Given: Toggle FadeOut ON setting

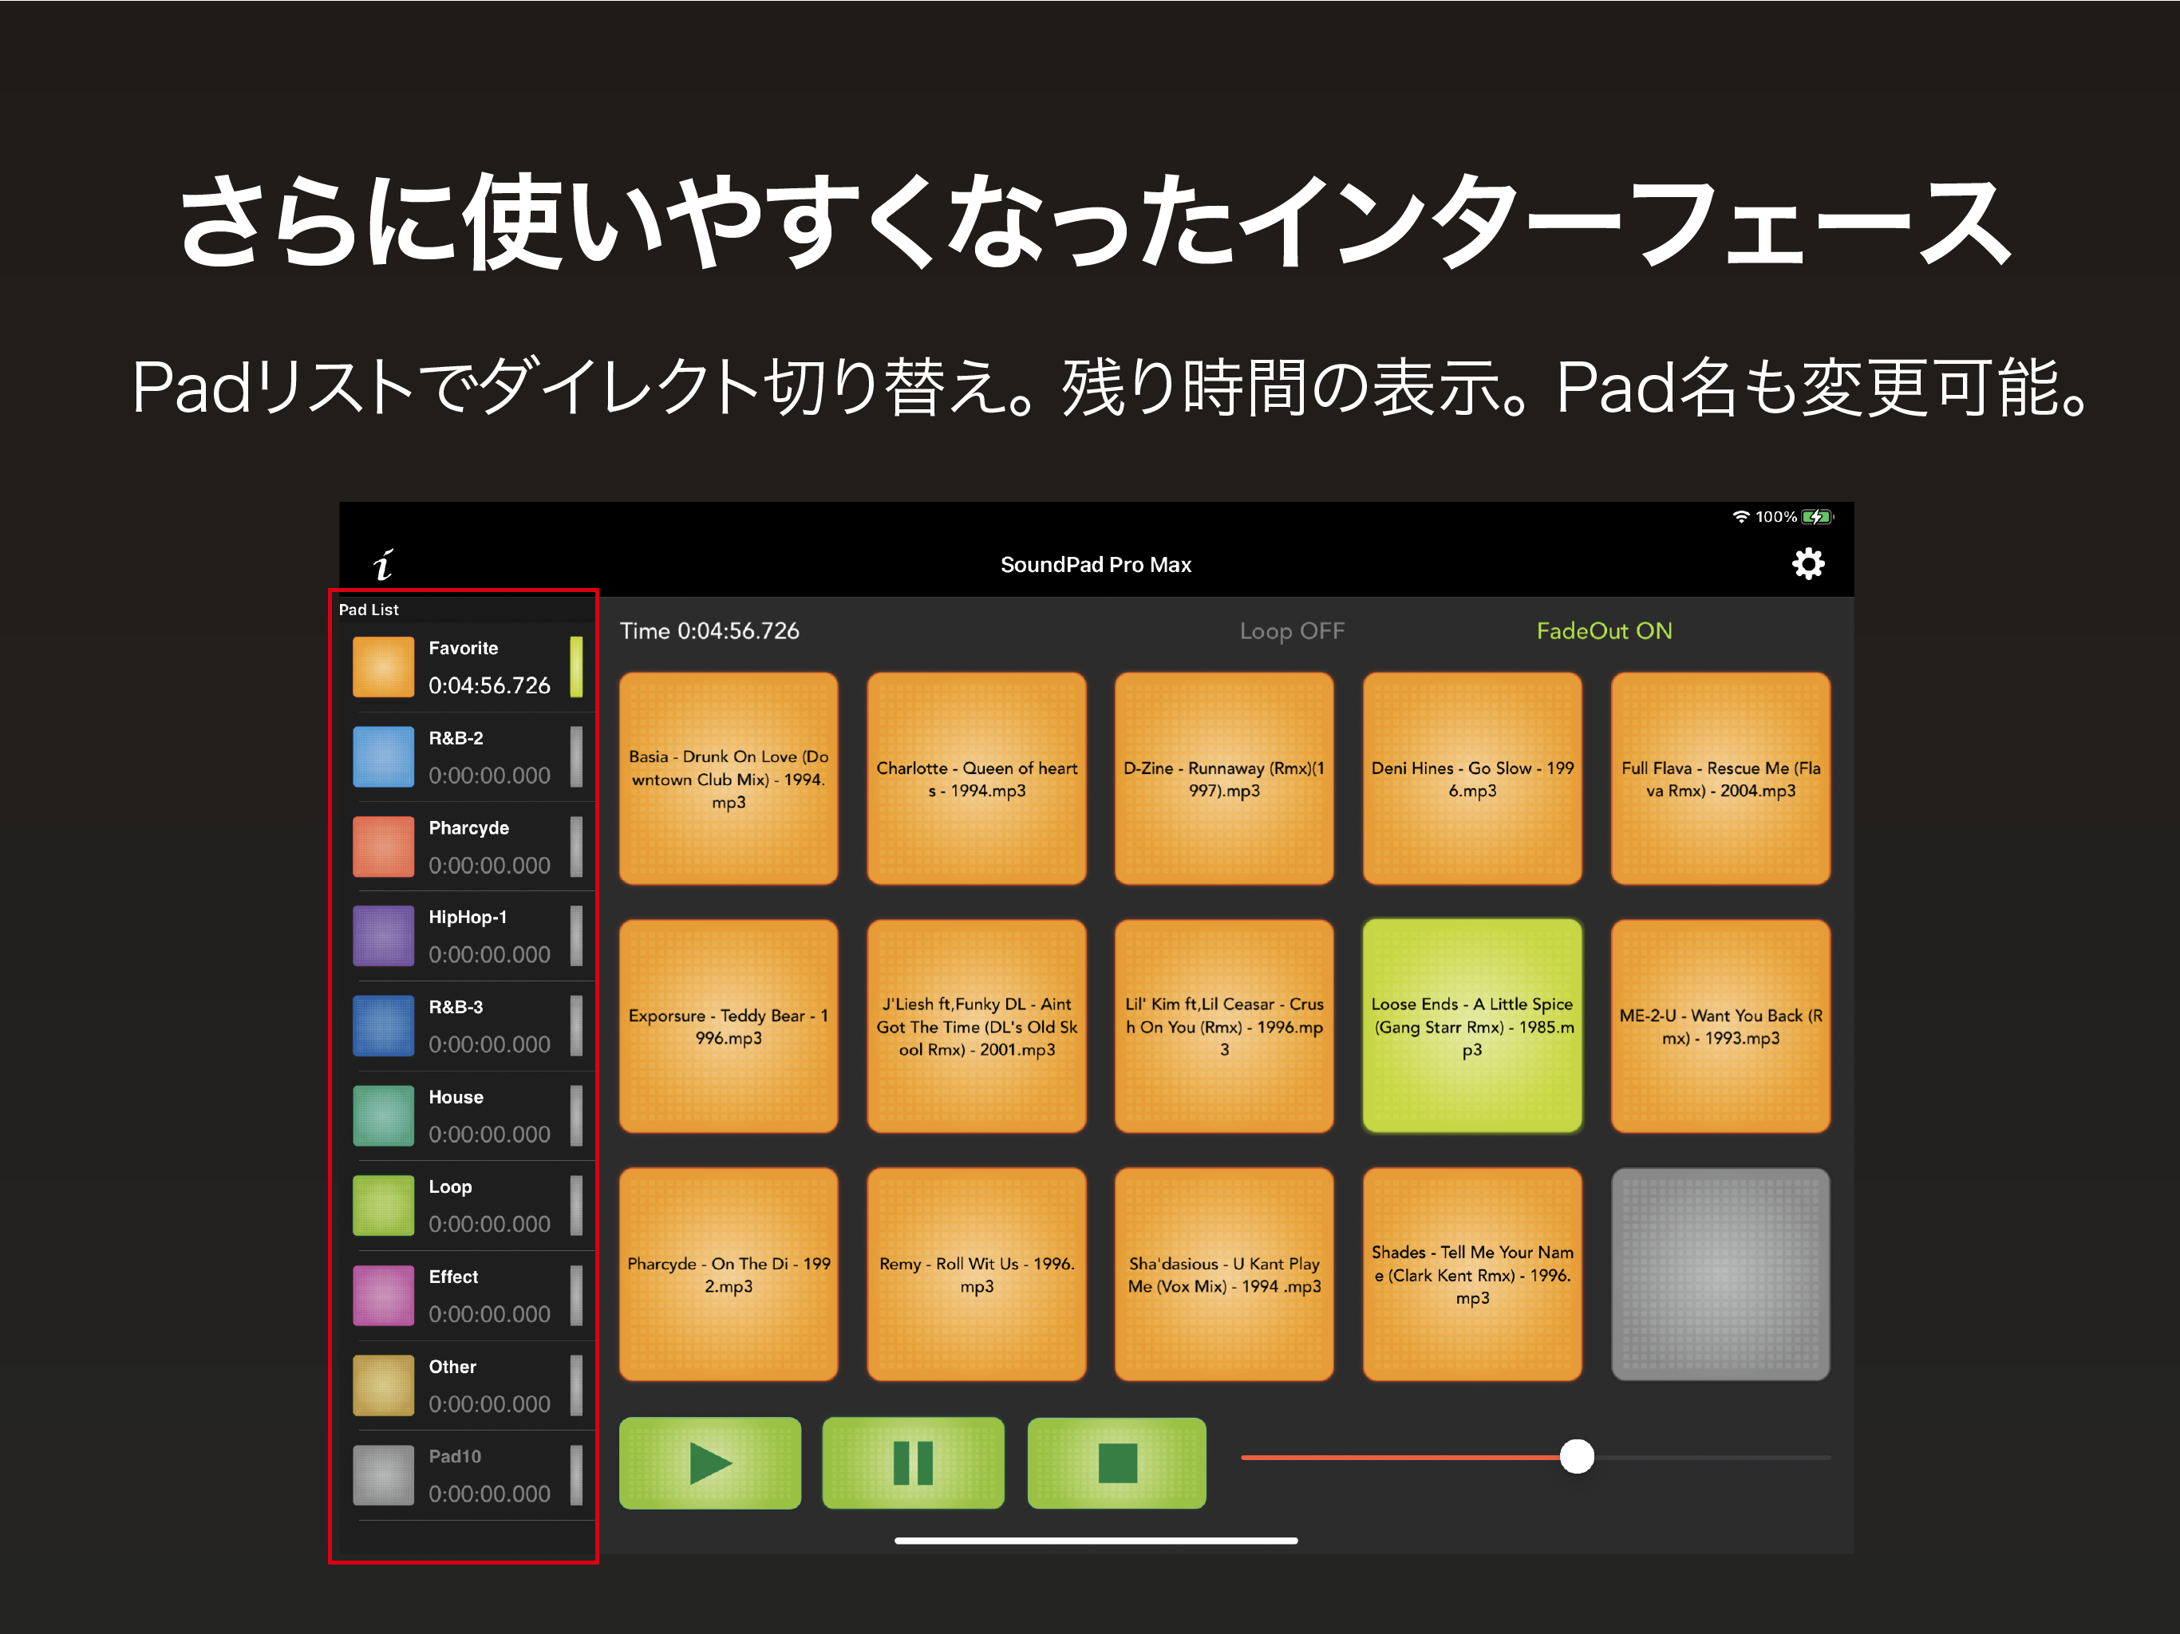Looking at the screenshot, I should pos(1603,631).
